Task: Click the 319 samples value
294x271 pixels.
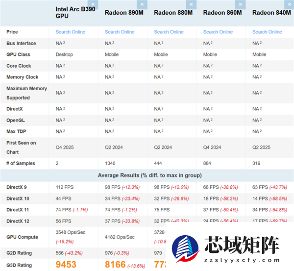Action: point(256,163)
